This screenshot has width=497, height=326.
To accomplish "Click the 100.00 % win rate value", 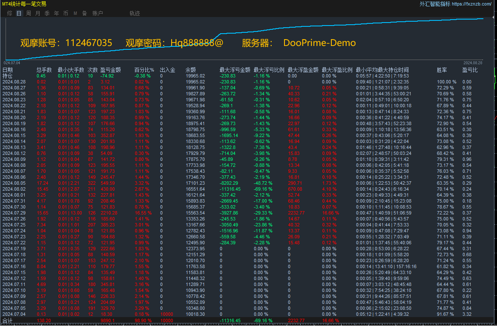I will coord(447,82).
